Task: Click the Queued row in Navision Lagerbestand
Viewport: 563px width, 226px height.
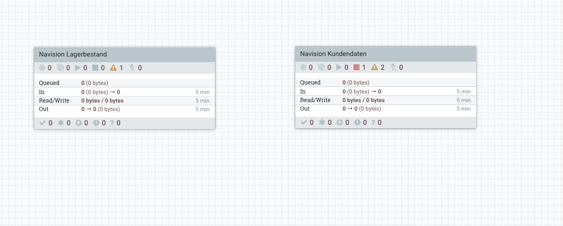Action: [124, 83]
